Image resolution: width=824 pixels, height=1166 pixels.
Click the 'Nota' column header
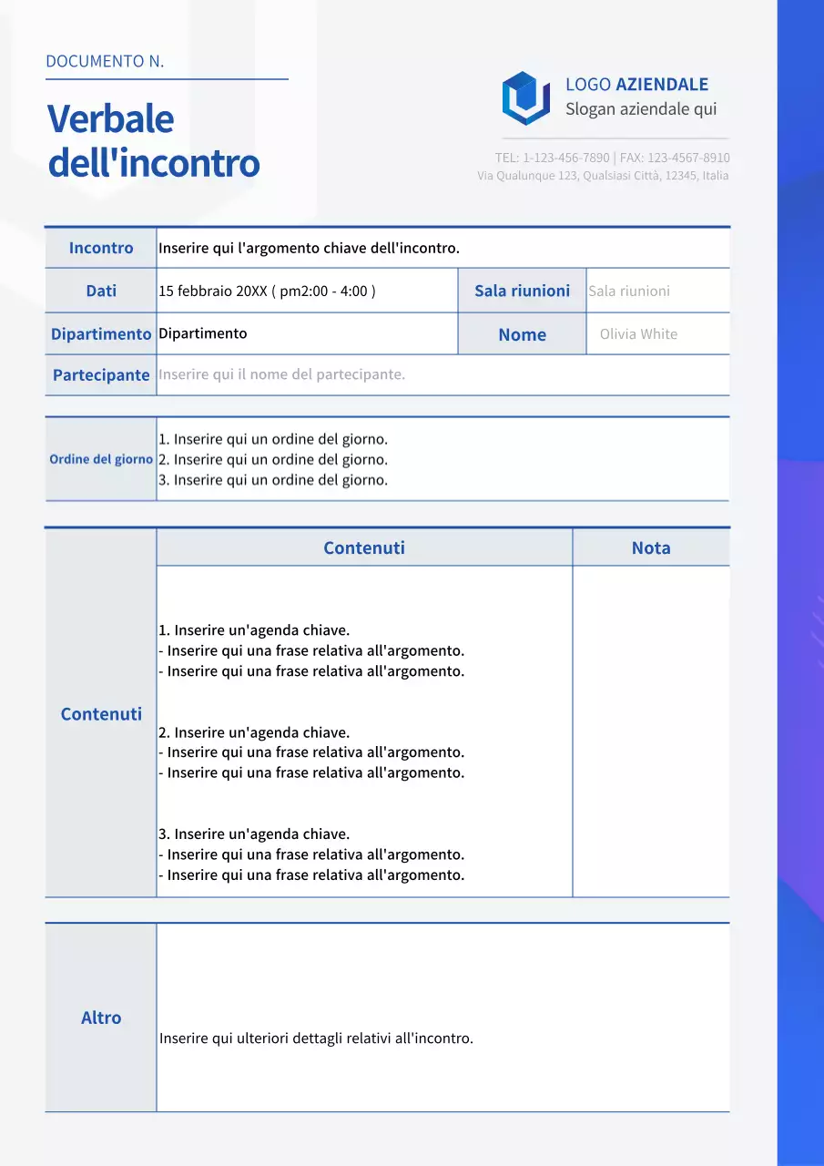[650, 547]
